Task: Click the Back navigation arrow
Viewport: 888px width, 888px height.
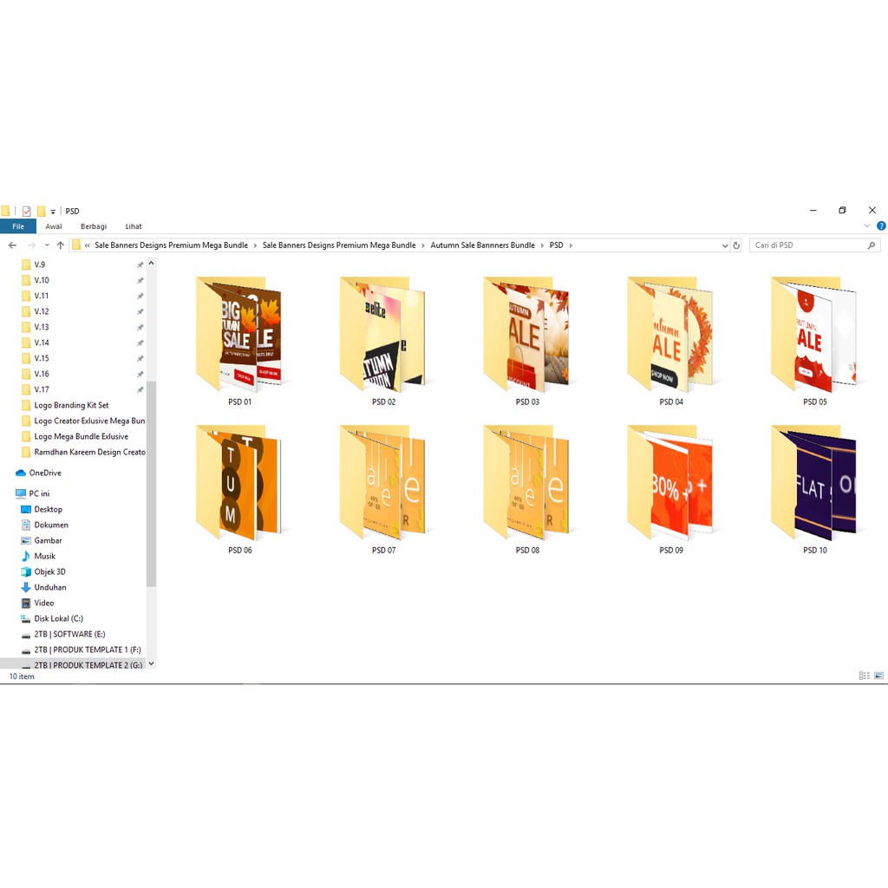Action: click(12, 245)
